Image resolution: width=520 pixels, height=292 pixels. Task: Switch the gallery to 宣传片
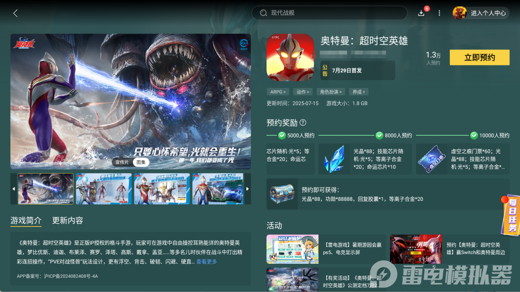point(122,162)
